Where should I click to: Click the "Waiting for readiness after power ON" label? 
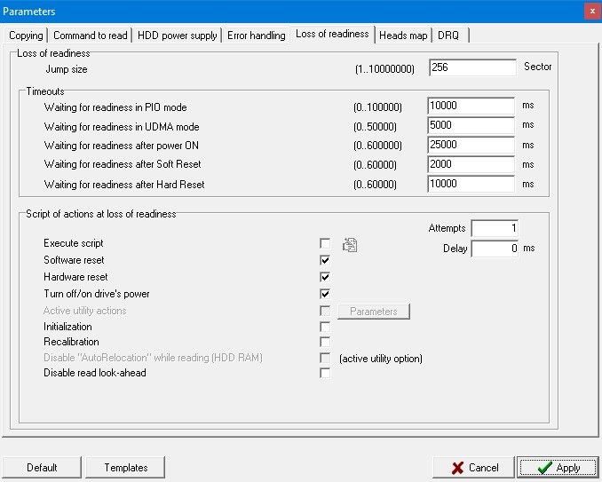[122, 146]
